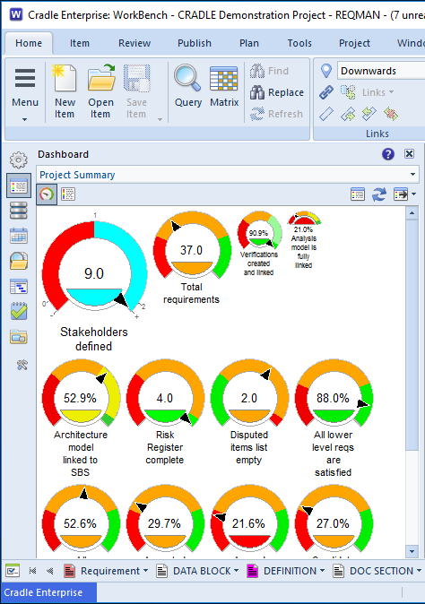The image size is (425, 604).
Task: Switch to gauge dial view
Action: pos(47,194)
